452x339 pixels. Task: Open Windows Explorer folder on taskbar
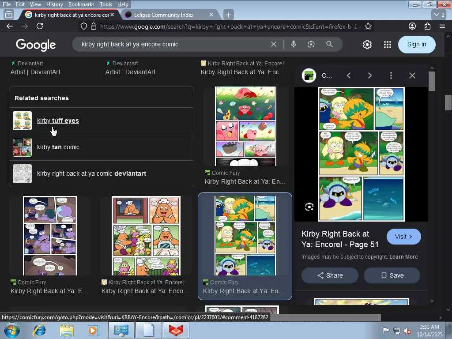coord(67,330)
